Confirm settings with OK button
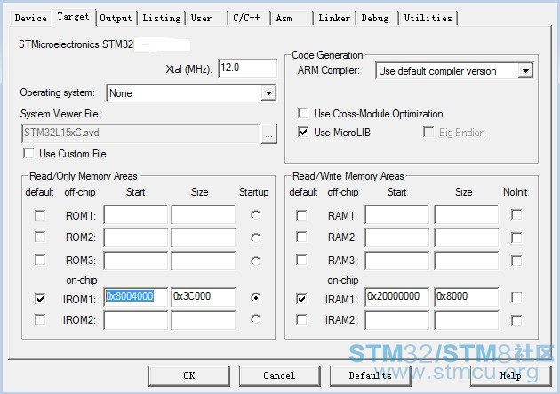This screenshot has width=560, height=394. pyautogui.click(x=189, y=375)
